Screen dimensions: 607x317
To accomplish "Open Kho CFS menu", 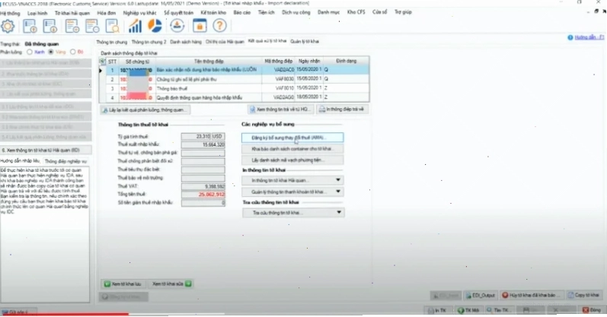I will tap(356, 12).
